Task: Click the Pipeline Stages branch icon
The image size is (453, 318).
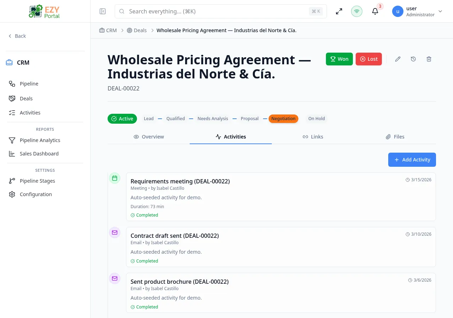Action: click(x=12, y=181)
